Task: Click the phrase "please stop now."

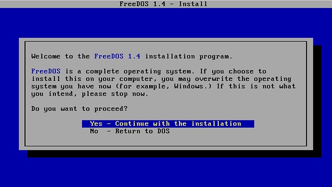Action: pos(115,94)
